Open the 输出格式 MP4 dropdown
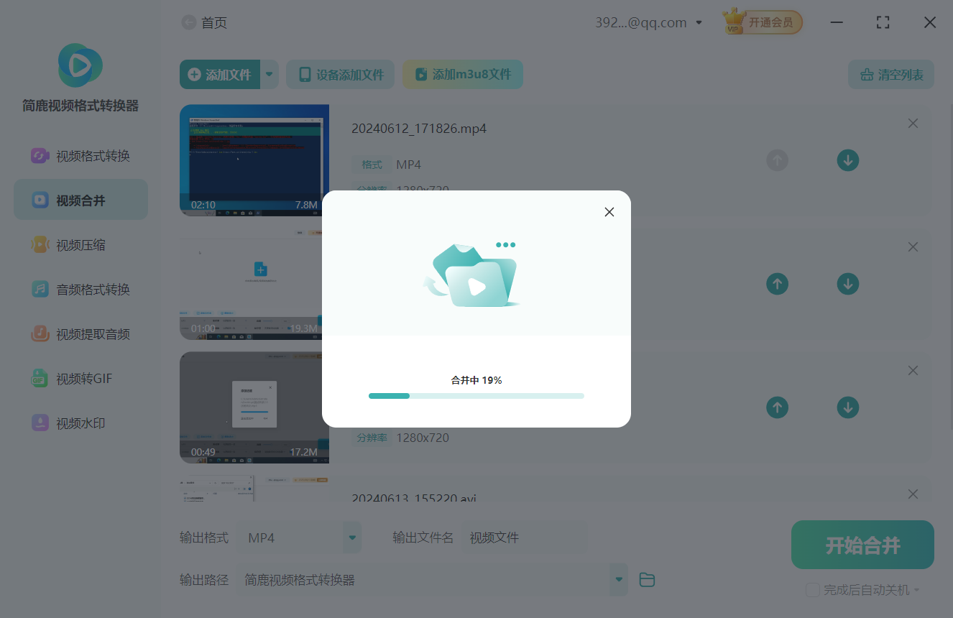The width and height of the screenshot is (953, 618). click(351, 537)
